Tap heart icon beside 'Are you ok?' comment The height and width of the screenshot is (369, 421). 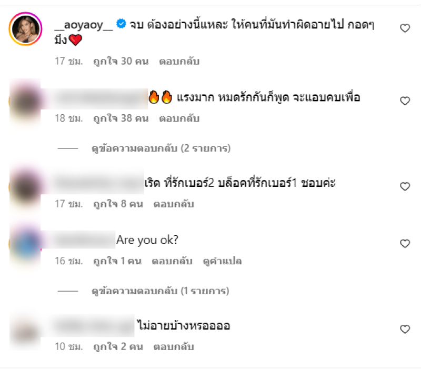(x=405, y=243)
